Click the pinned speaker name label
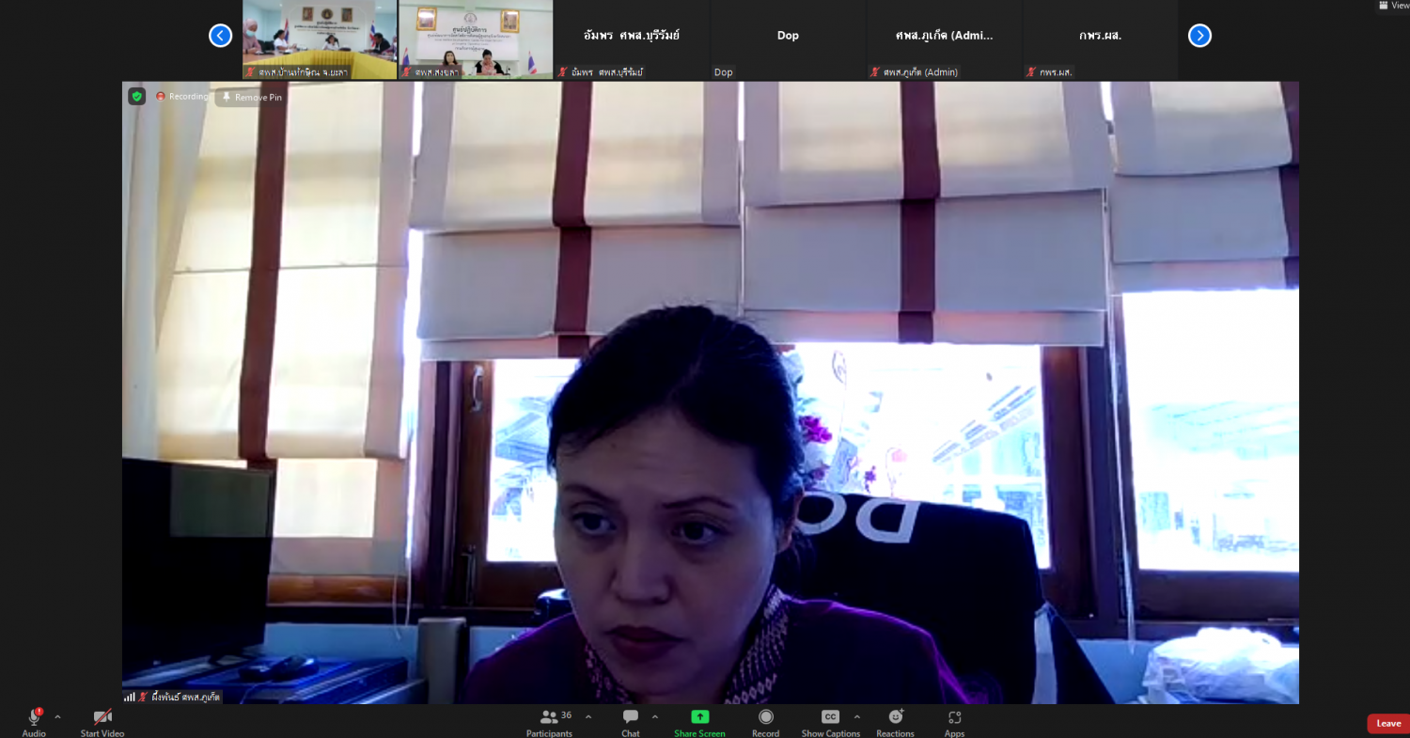The width and height of the screenshot is (1410, 738). pyautogui.click(x=186, y=697)
